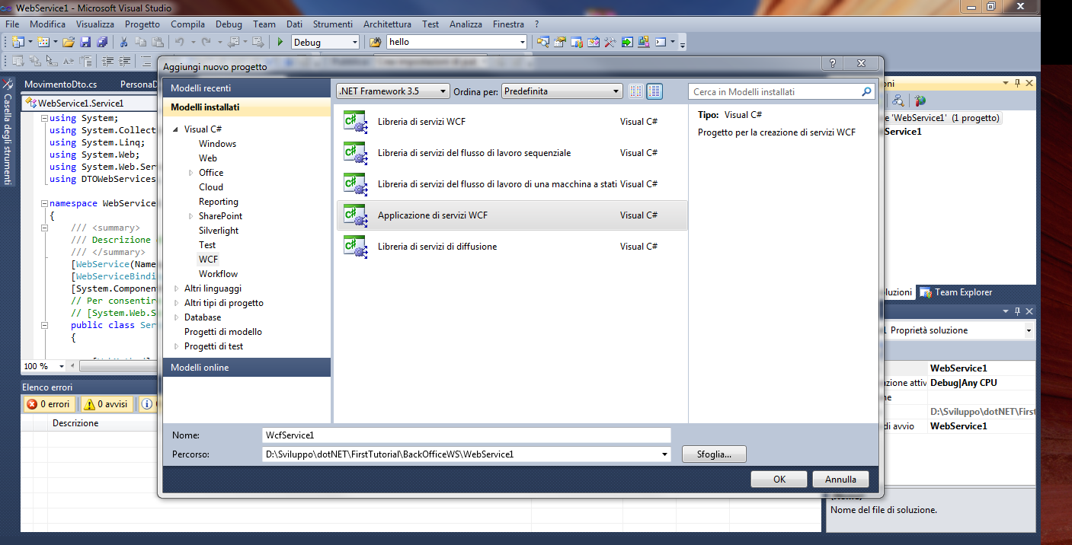This screenshot has width=1072, height=545.
Task: Click the Cut scissors icon
Action: [x=125, y=42]
